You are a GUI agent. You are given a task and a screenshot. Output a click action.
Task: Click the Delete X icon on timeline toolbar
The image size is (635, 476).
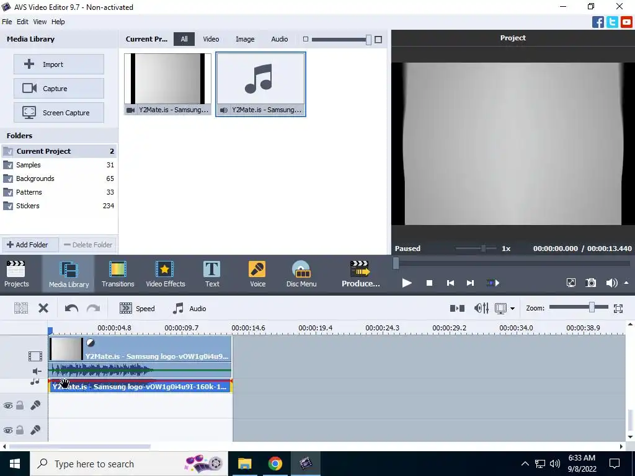click(x=43, y=309)
